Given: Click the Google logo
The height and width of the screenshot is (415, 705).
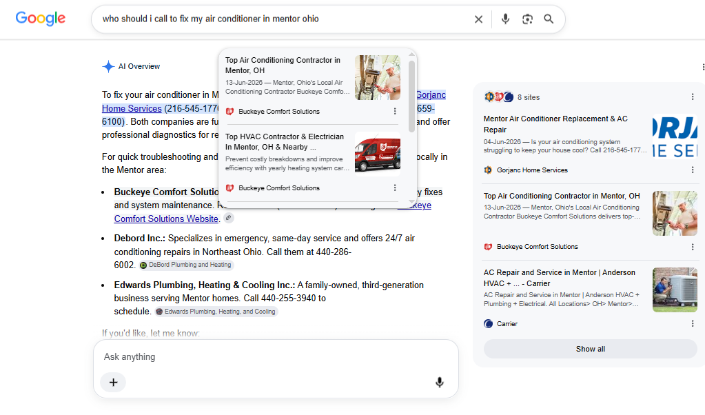Looking at the screenshot, I should click(41, 19).
